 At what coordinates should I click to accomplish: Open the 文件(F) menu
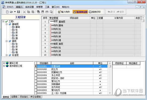10,7
